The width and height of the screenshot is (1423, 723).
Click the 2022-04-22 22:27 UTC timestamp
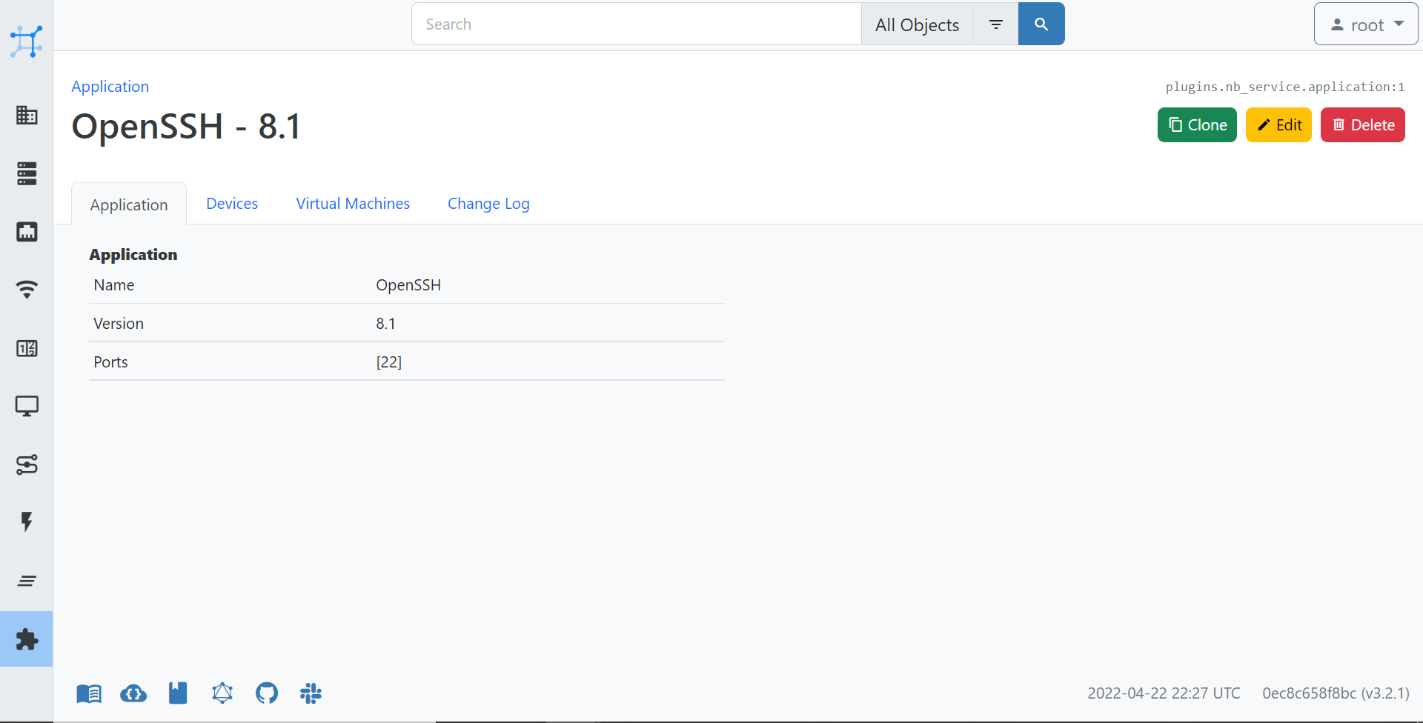pyautogui.click(x=1164, y=693)
